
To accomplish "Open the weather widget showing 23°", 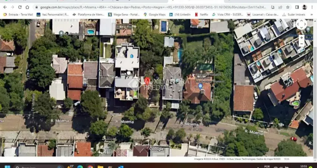I will point(70,167).
